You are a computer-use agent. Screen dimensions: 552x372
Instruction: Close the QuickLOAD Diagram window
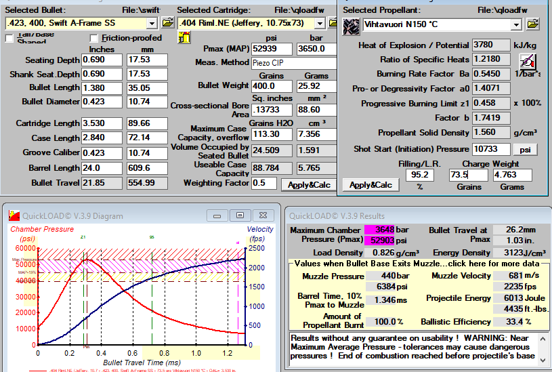[x=263, y=215]
